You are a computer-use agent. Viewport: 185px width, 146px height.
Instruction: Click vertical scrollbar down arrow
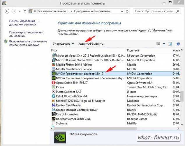[182, 124]
